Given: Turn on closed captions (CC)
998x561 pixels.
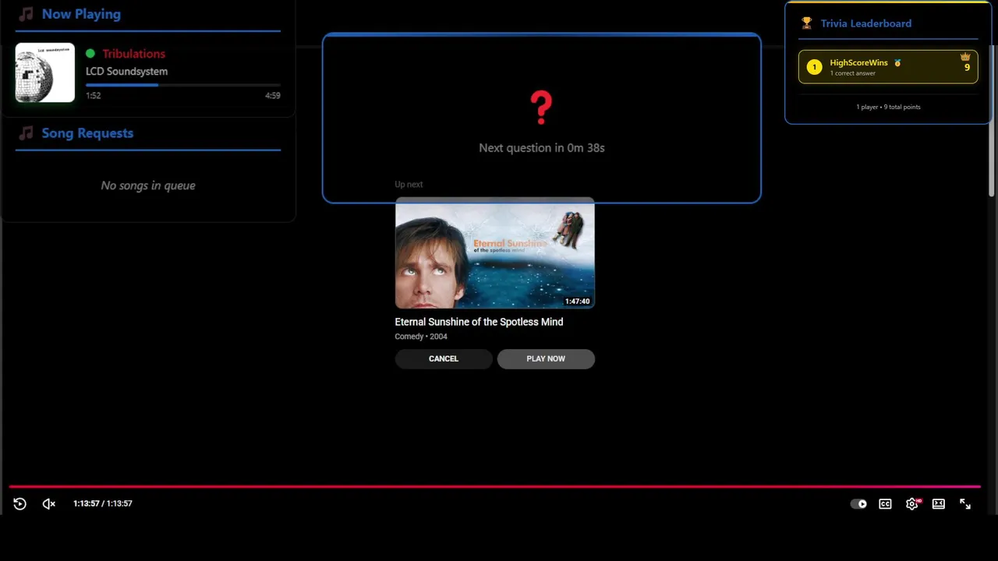Looking at the screenshot, I should pyautogui.click(x=885, y=504).
